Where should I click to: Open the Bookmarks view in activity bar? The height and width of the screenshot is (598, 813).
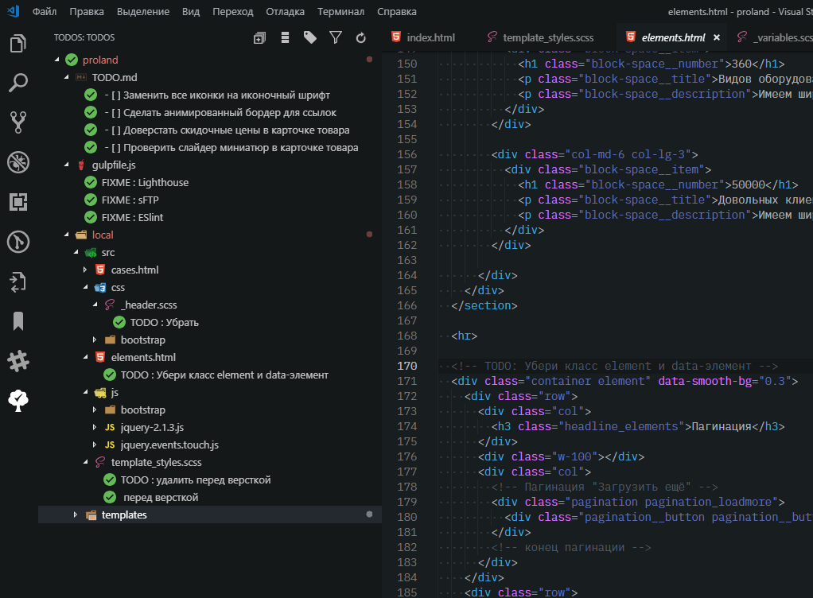pyautogui.click(x=18, y=320)
